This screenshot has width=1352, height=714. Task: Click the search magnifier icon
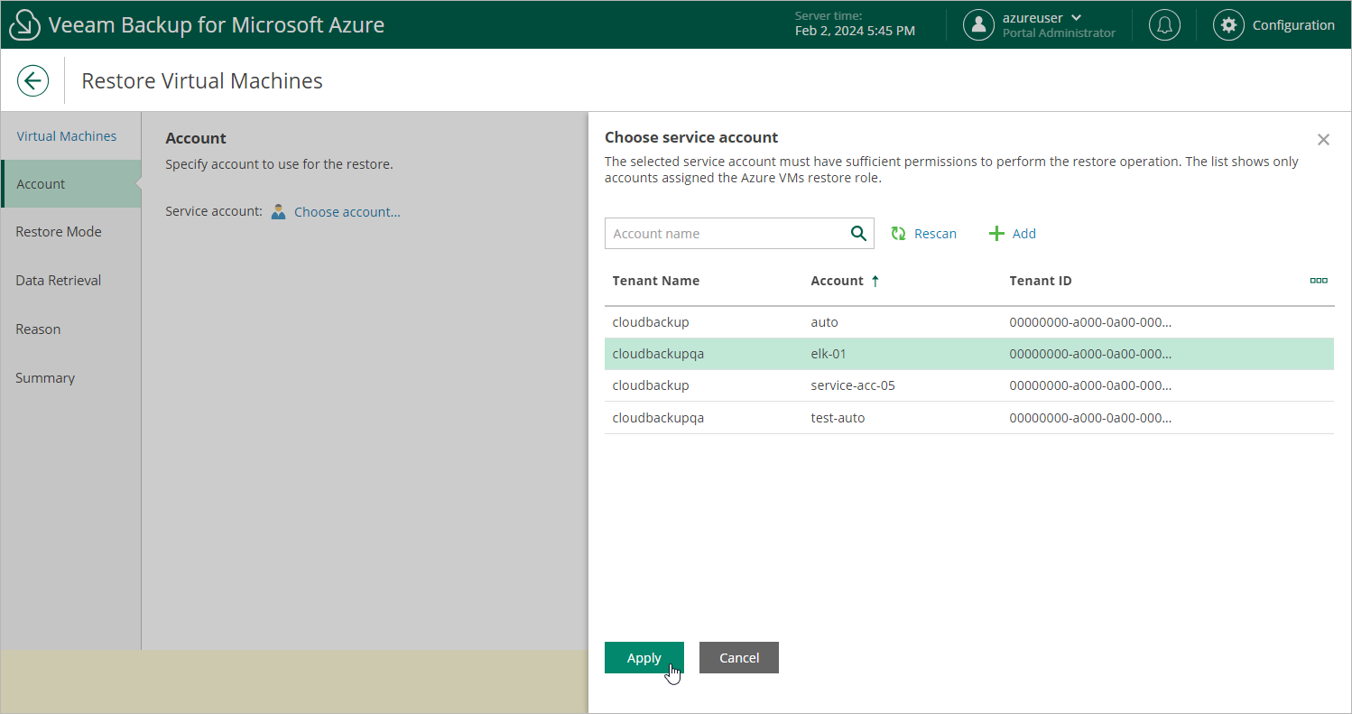(x=858, y=234)
